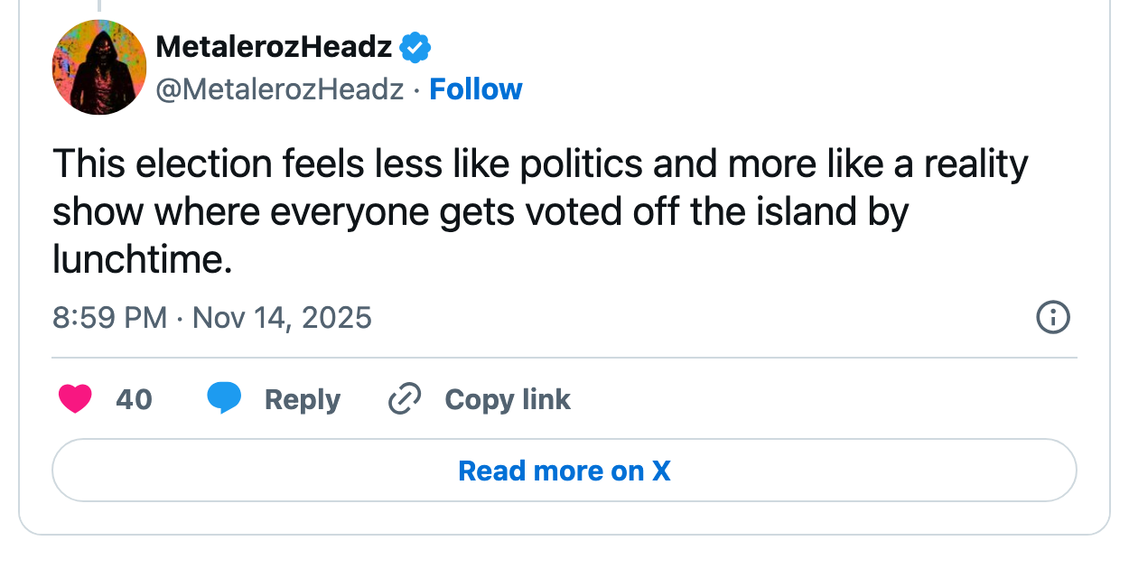Click the @MetalerozHeadz handle
Image resolution: width=1129 pixels, height=569 pixels.
coord(280,89)
